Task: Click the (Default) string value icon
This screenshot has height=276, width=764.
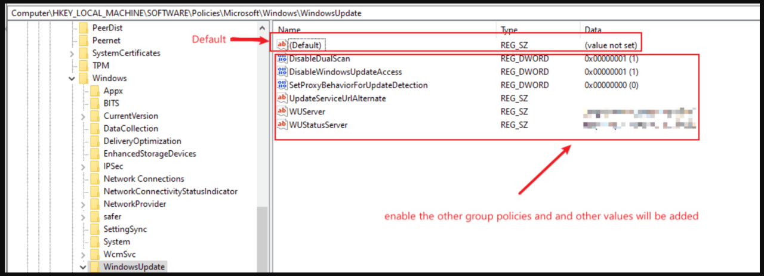Action: point(282,45)
